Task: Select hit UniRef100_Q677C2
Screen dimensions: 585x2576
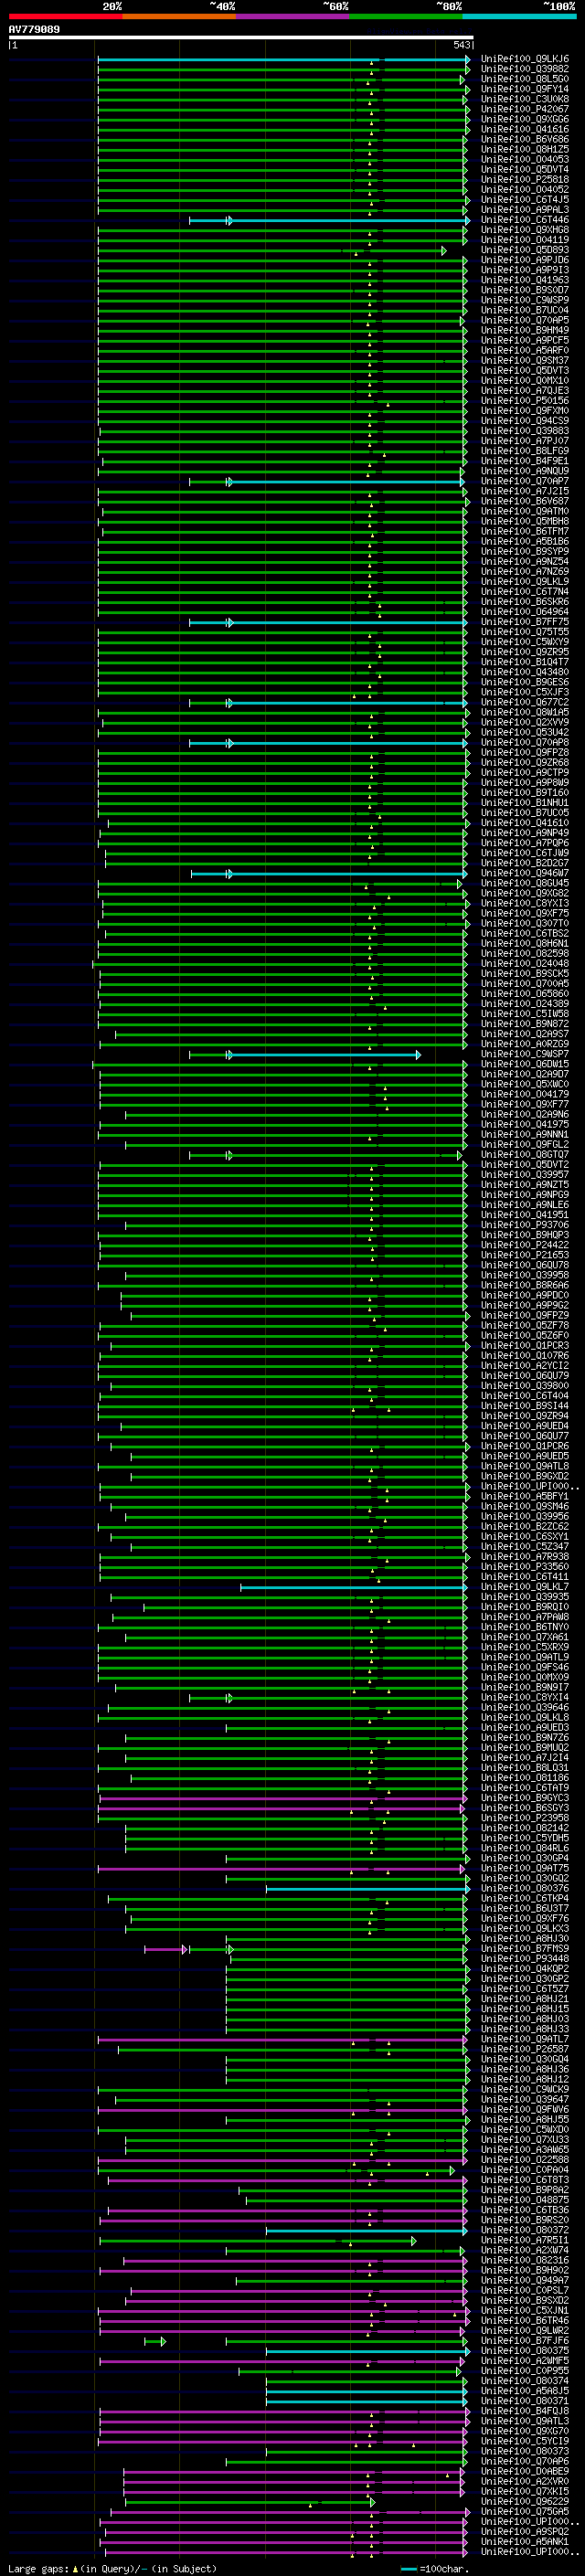Action: [x=525, y=702]
